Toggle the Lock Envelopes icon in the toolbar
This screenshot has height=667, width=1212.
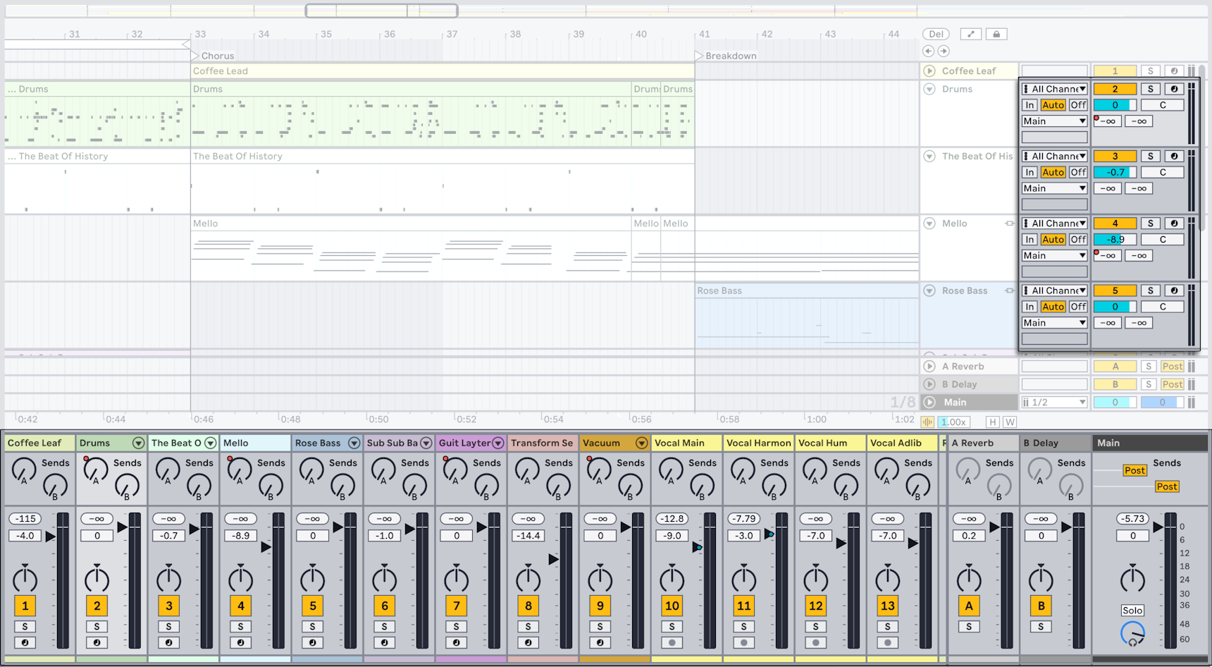[996, 33]
